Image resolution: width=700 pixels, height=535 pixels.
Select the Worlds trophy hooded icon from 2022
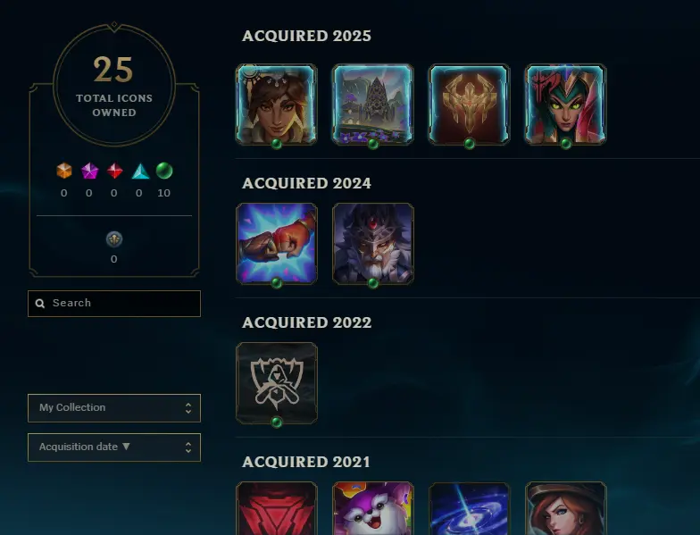(x=277, y=383)
